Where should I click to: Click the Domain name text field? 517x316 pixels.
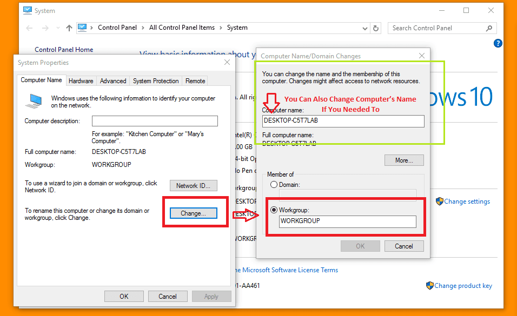348,194
